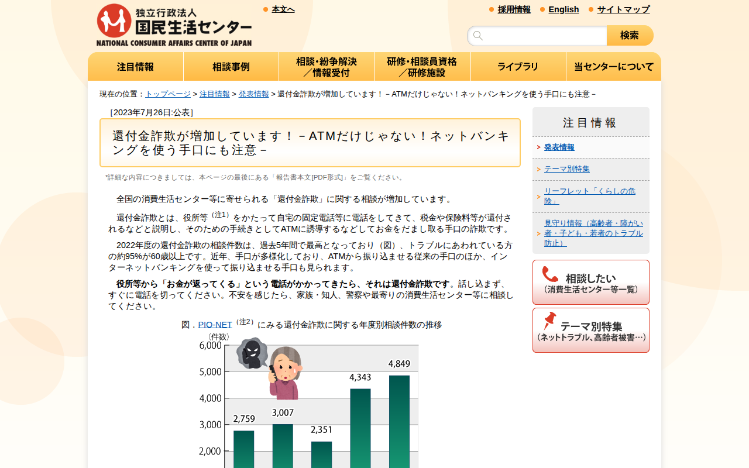Click 注目情報 breadcrumb link
The image size is (749, 468).
[215, 94]
